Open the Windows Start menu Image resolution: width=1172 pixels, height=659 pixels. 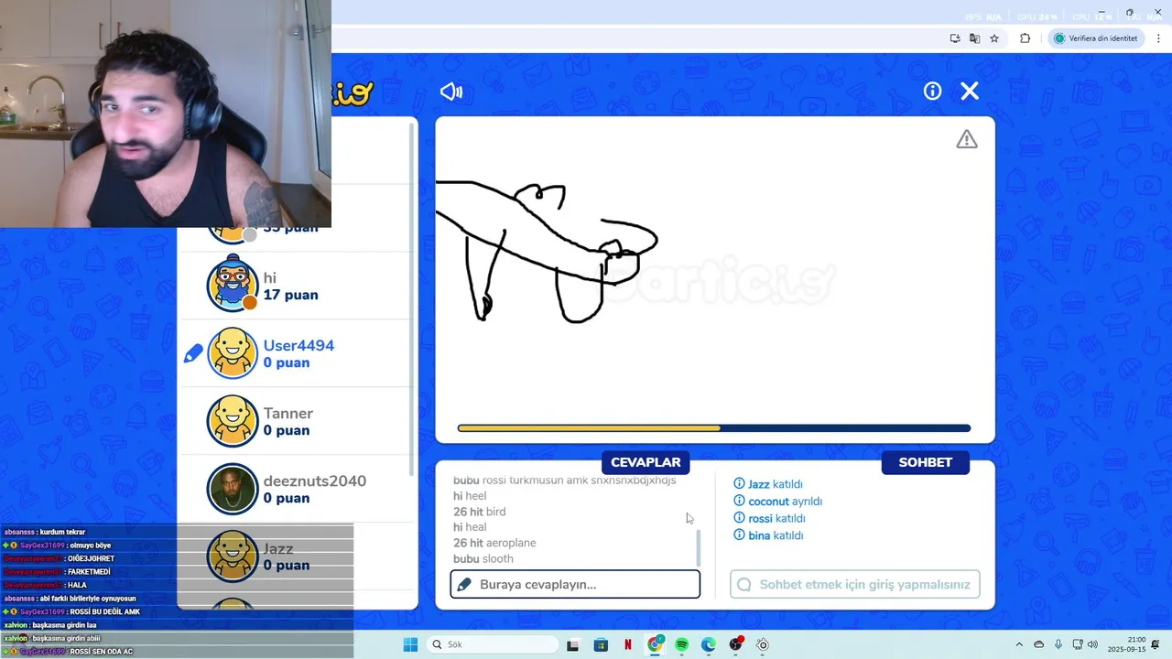(410, 644)
